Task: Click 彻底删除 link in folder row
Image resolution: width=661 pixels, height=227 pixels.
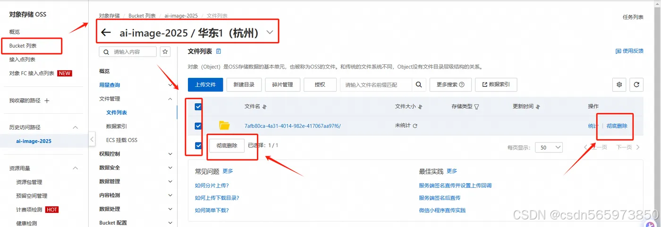Action: pyautogui.click(x=617, y=126)
